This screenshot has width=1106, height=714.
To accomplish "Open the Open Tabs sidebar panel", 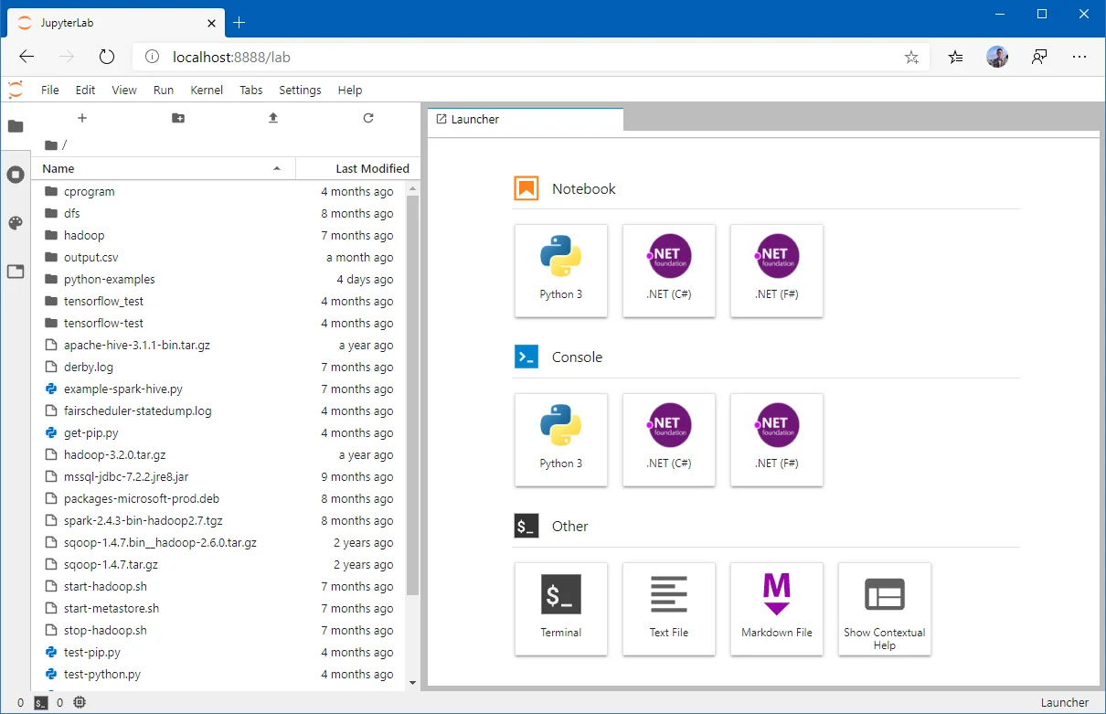I will (x=16, y=272).
